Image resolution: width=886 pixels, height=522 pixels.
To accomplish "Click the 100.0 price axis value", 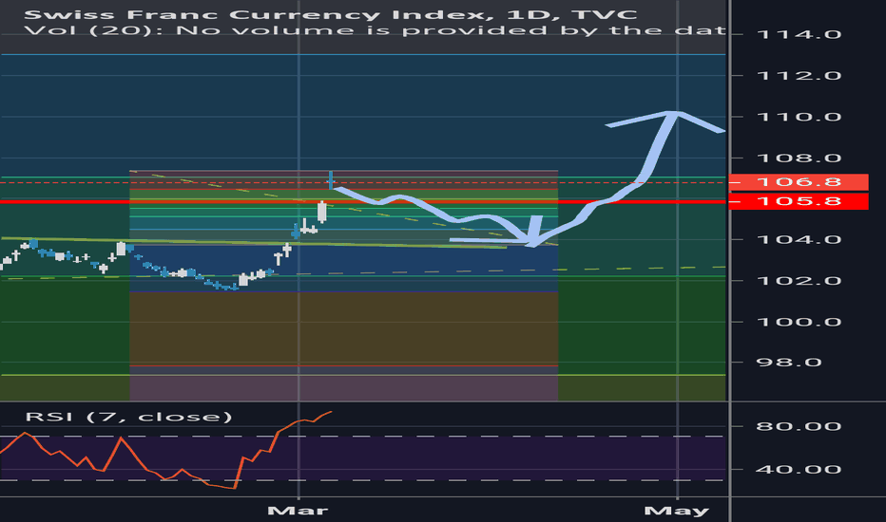I will (x=799, y=323).
